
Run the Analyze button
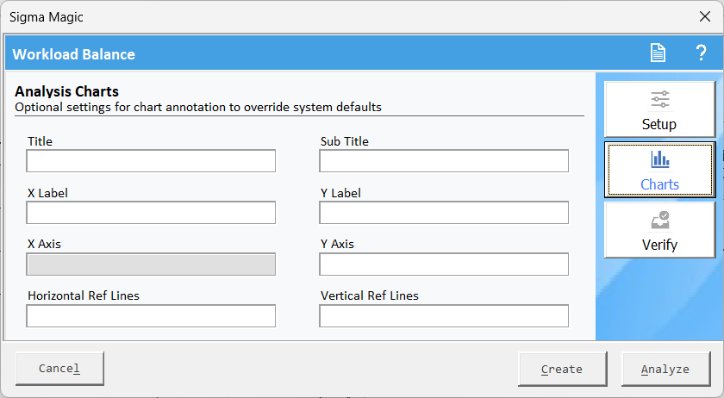coord(665,369)
